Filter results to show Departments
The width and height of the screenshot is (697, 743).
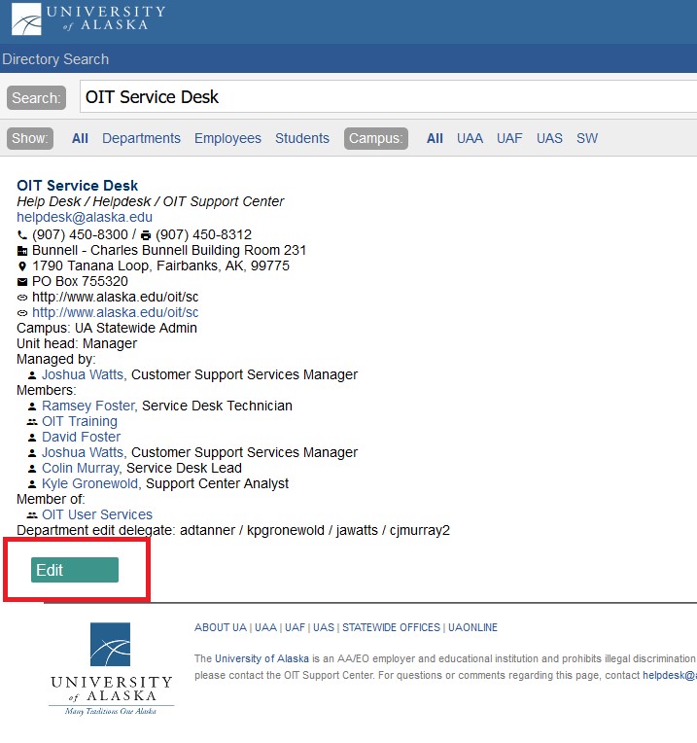[141, 138]
